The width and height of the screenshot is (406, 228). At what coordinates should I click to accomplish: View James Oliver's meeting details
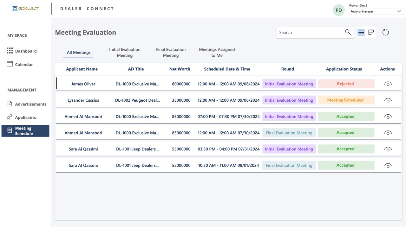[x=388, y=84]
